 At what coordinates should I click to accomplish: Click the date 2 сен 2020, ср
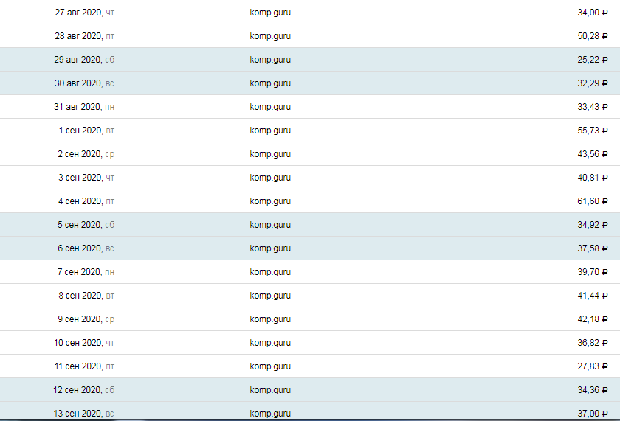[86, 154]
